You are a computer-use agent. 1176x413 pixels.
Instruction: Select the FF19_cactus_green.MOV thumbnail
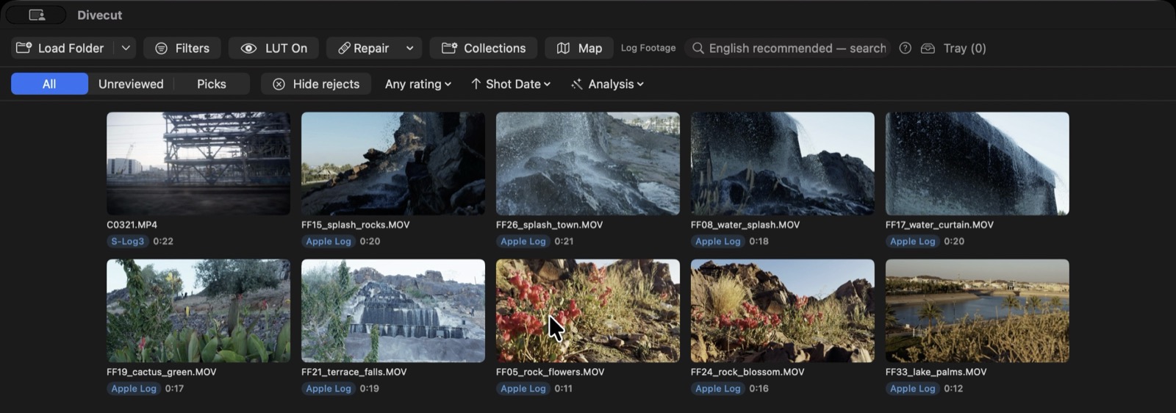point(198,310)
